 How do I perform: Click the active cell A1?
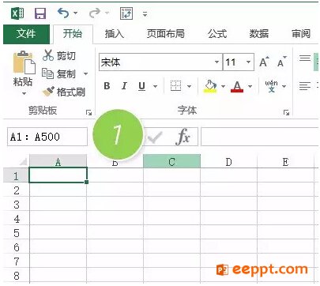[x=58, y=175]
